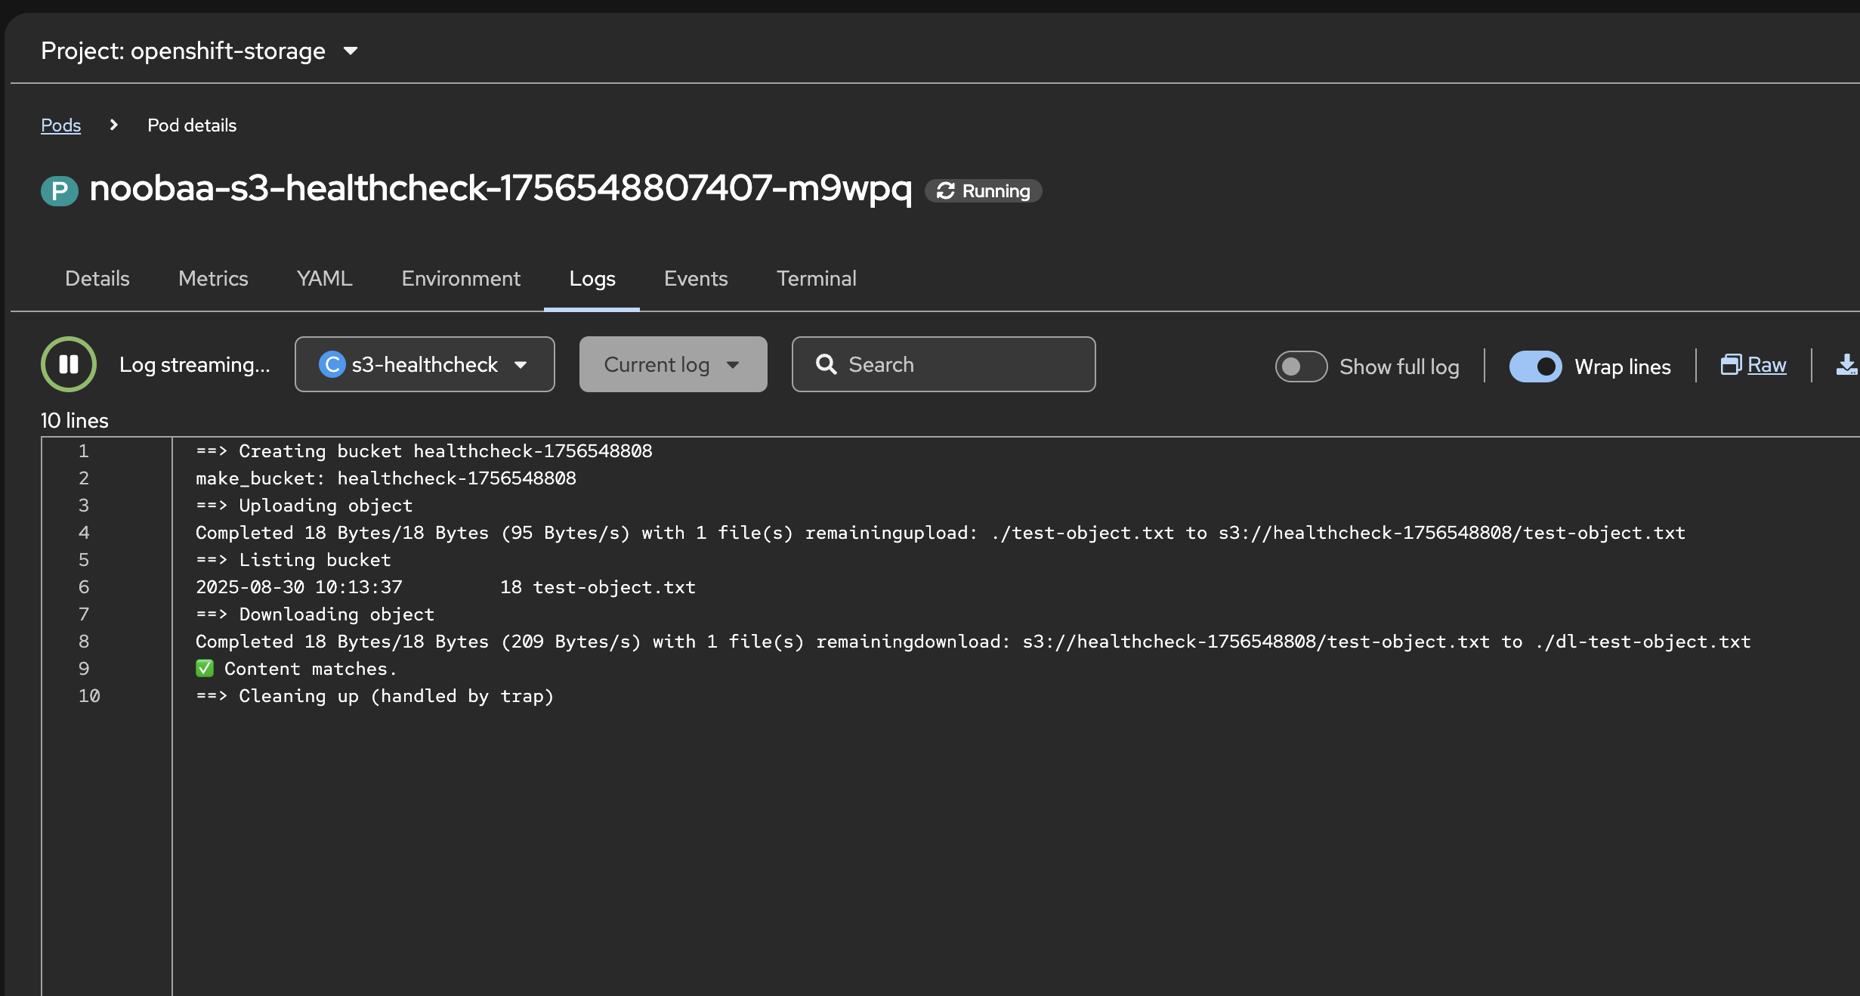Click the Raw window icon
Viewport: 1860px width, 996px height.
coord(1731,365)
